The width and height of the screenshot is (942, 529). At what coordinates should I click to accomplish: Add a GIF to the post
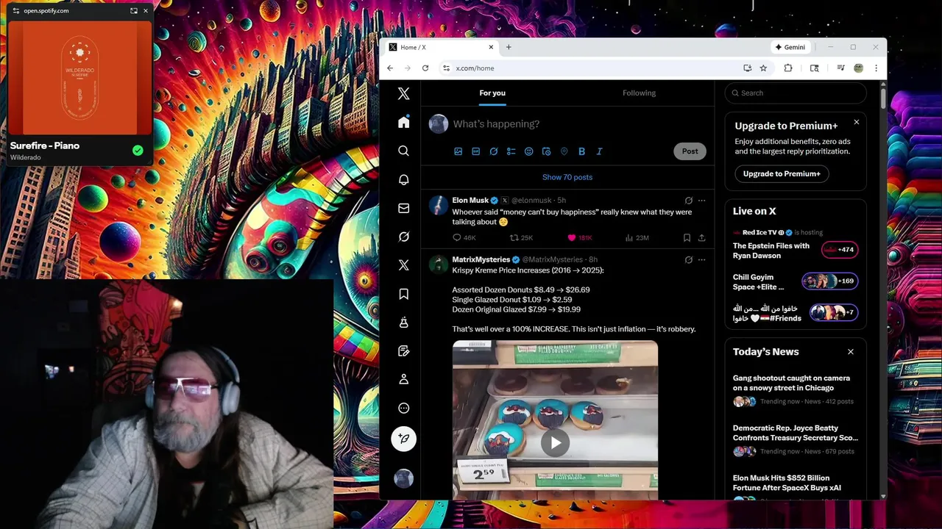475,151
